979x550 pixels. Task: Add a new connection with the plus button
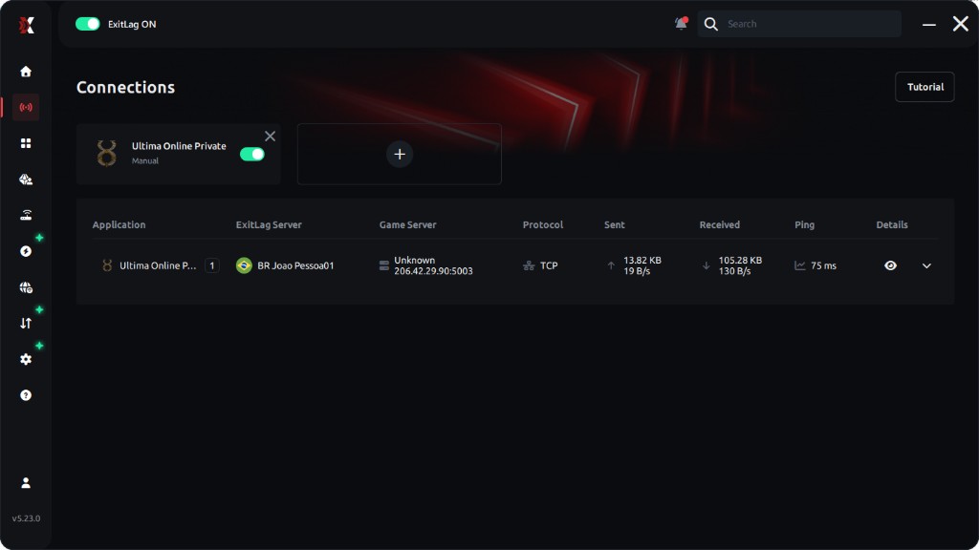point(400,154)
